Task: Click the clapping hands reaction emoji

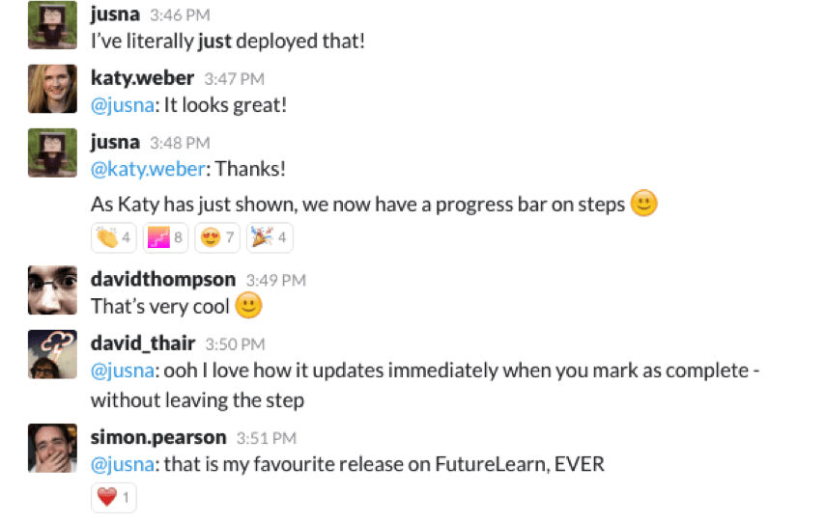Action: [x=114, y=237]
